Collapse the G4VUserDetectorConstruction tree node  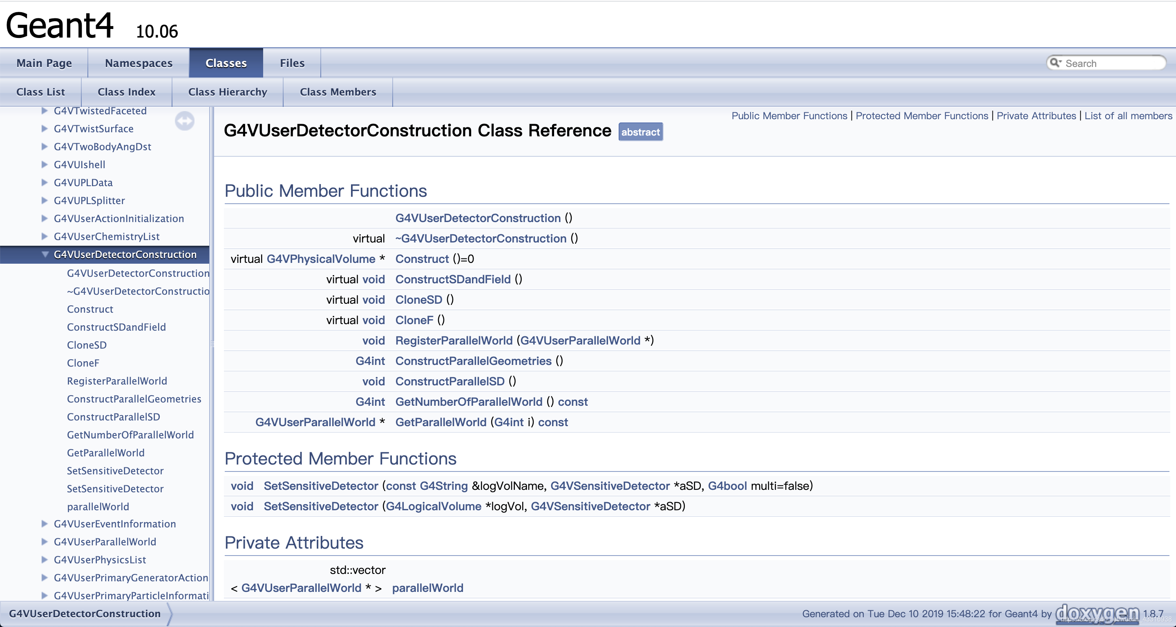point(45,254)
